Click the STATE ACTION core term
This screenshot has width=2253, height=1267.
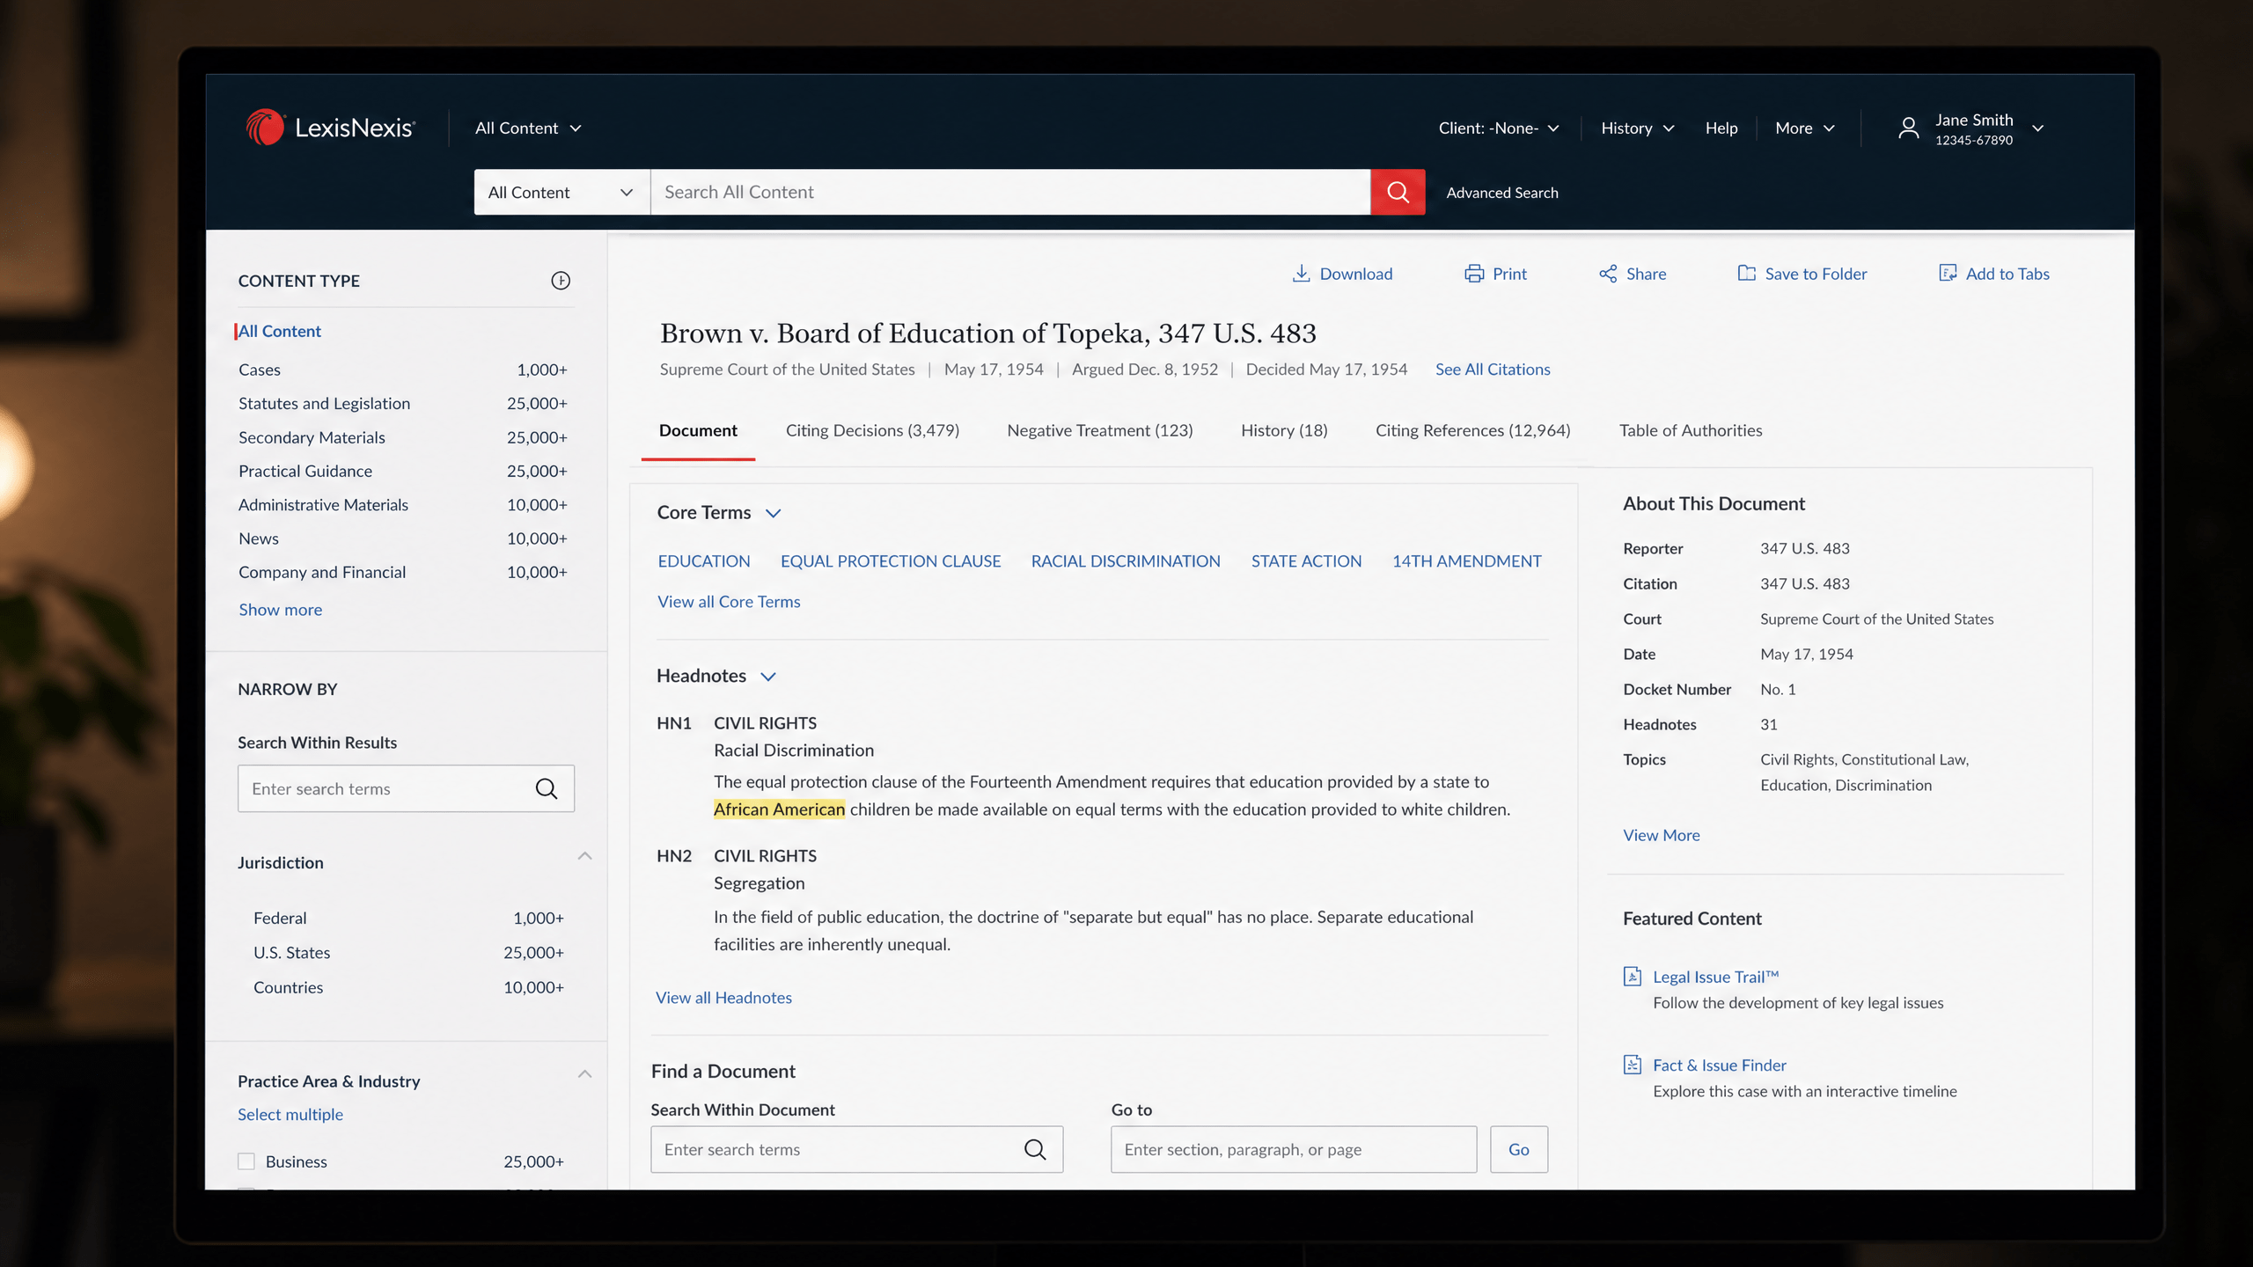[1306, 561]
